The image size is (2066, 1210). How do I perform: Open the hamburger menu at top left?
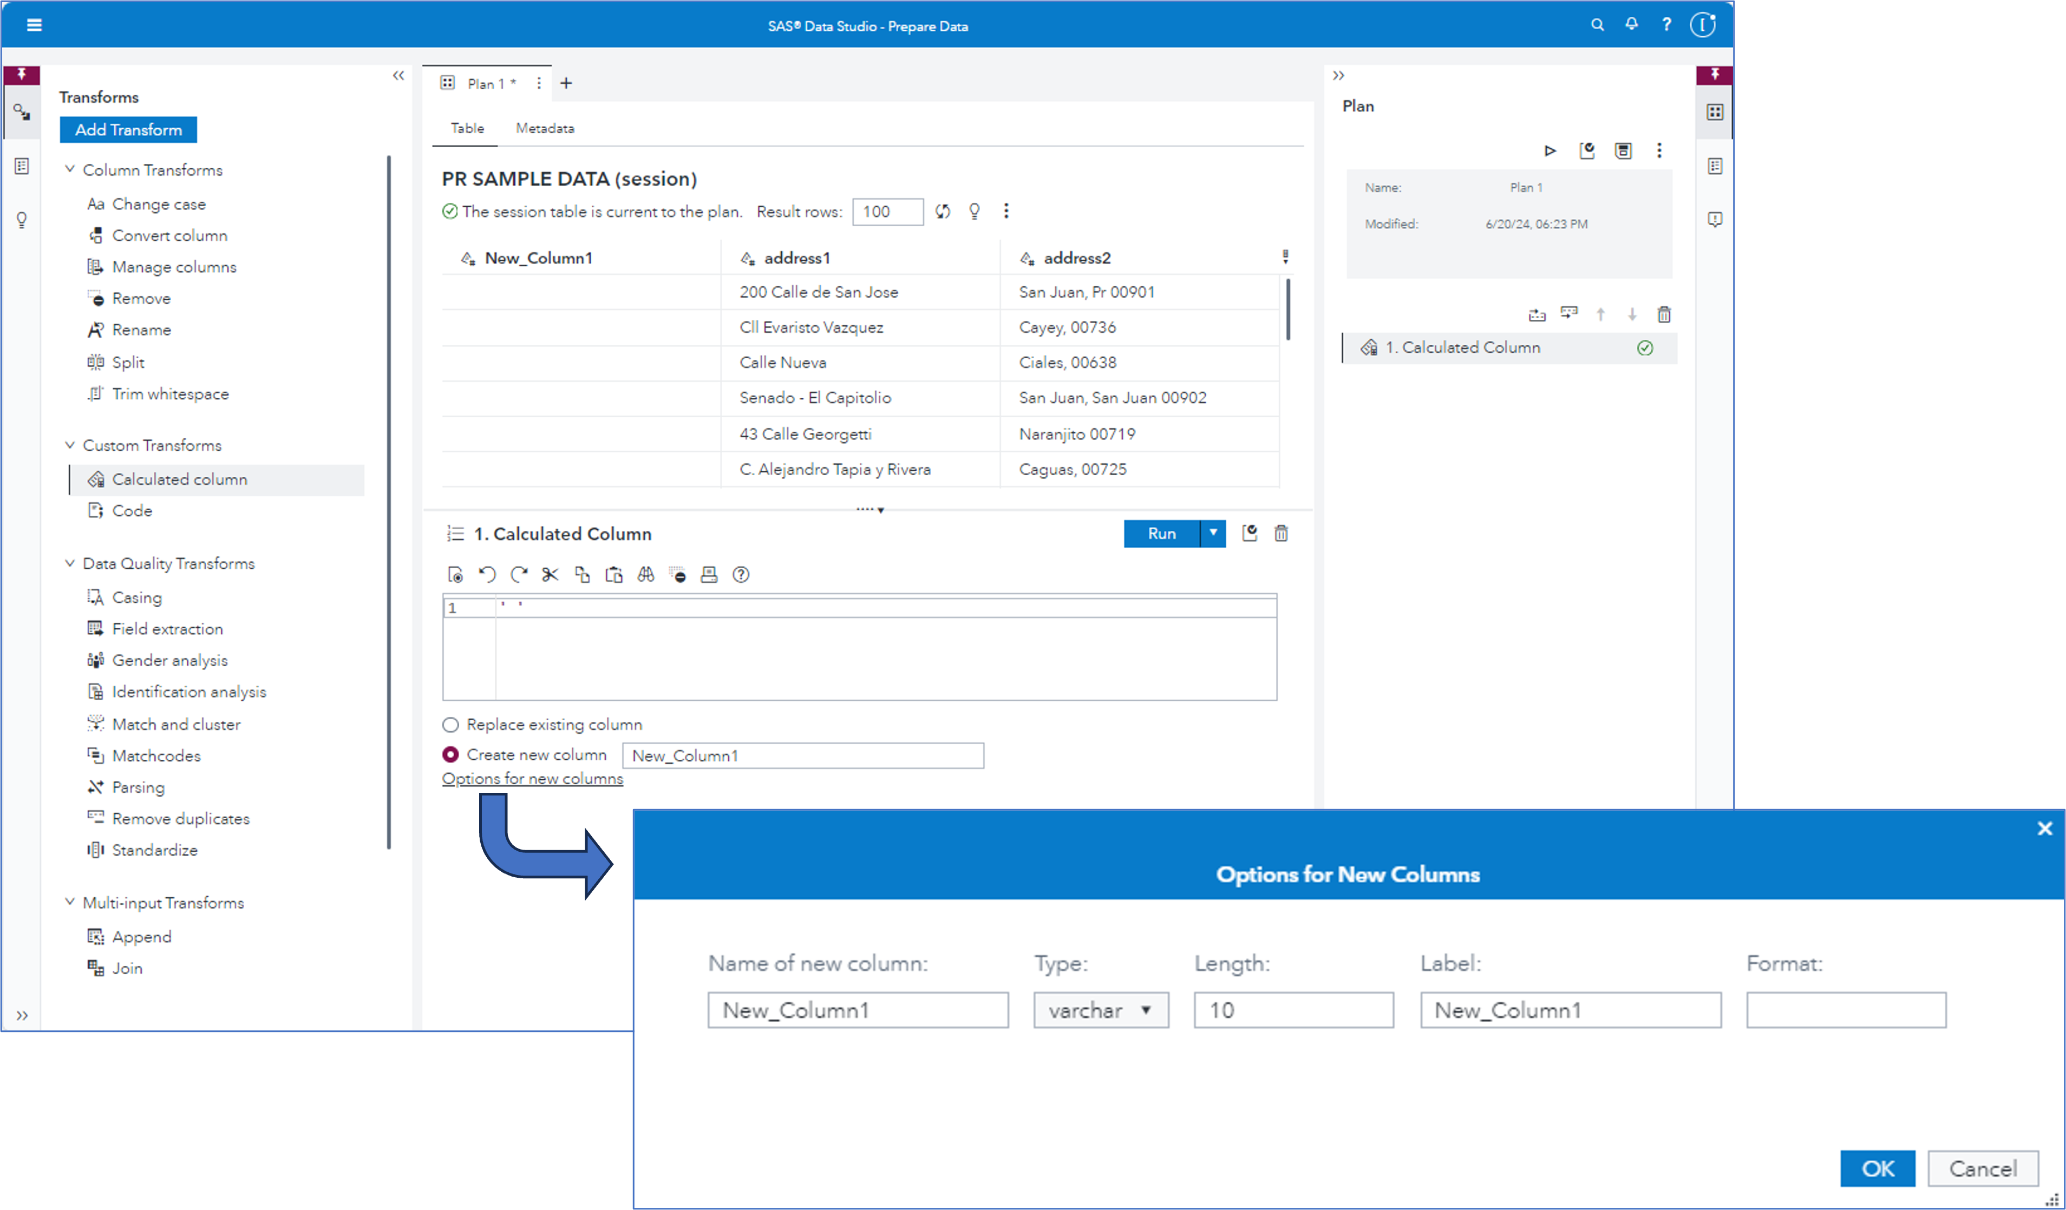tap(34, 24)
